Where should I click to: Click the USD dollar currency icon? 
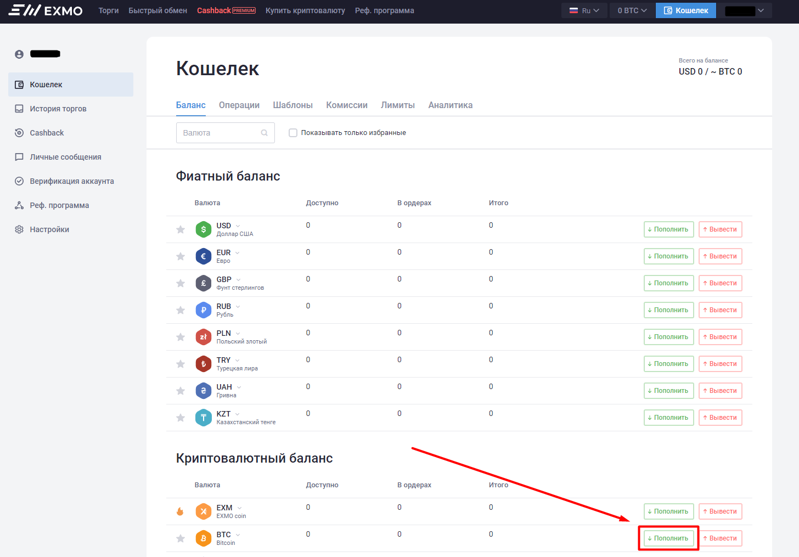tap(204, 229)
